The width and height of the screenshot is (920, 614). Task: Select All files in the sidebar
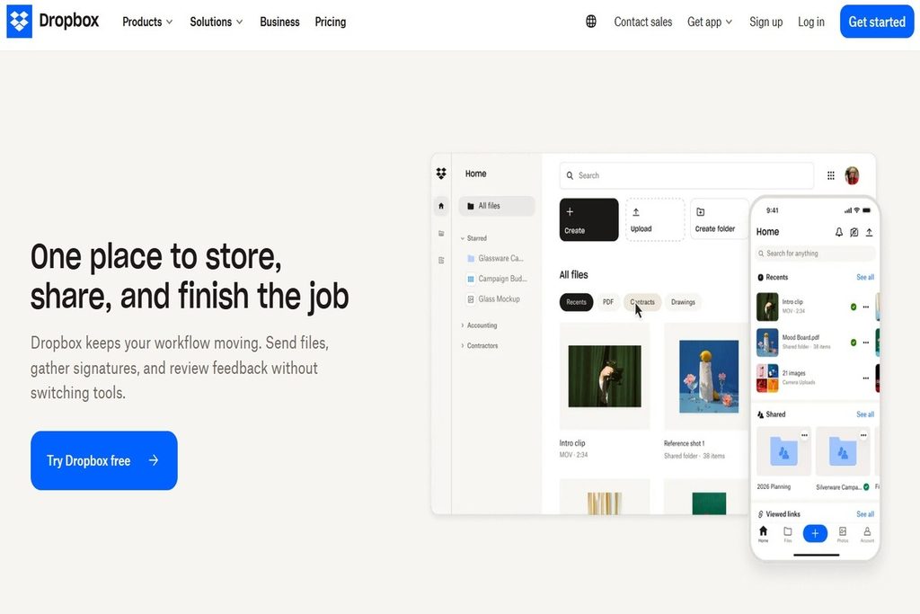[496, 206]
